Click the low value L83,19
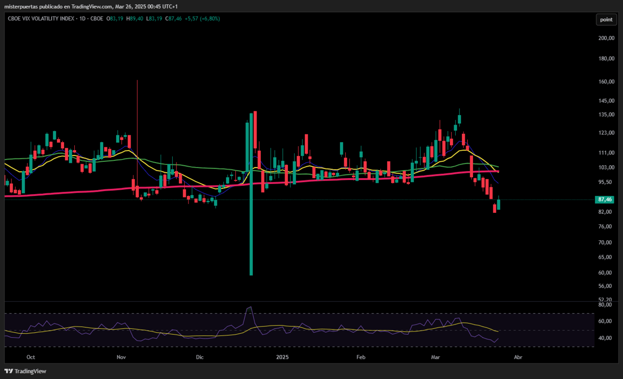Viewport: 623px width, 379px height. coord(154,19)
